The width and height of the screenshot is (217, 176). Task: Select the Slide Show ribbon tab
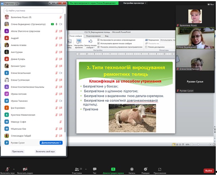click(x=75, y=36)
